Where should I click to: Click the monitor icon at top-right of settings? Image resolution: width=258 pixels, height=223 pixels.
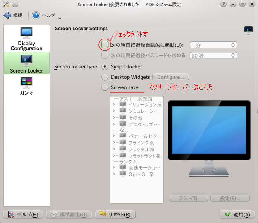248,30
